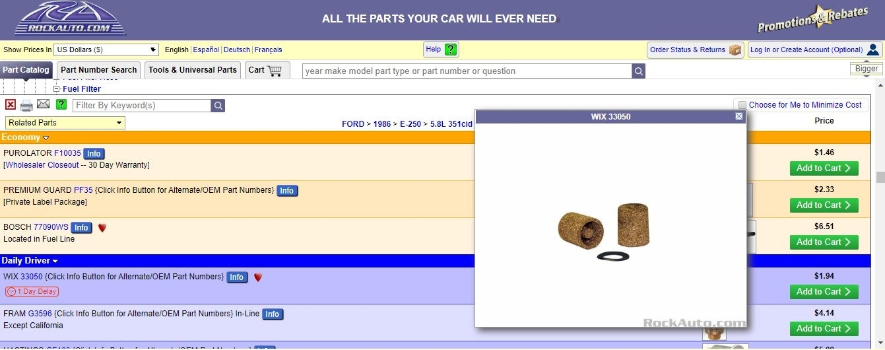Image resolution: width=885 pixels, height=350 pixels.
Task: Click the 1 Day Delay badge
Action: click(32, 291)
